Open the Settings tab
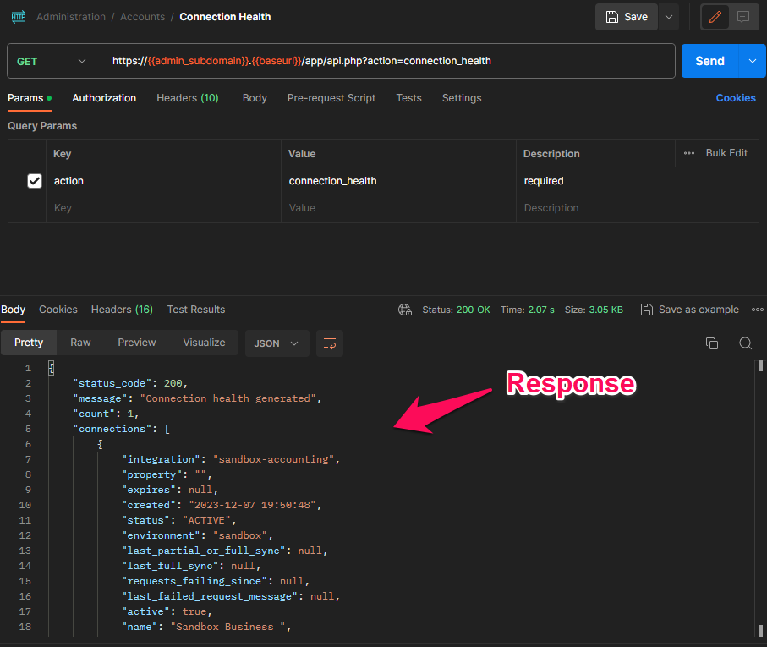767x647 pixels. (462, 98)
